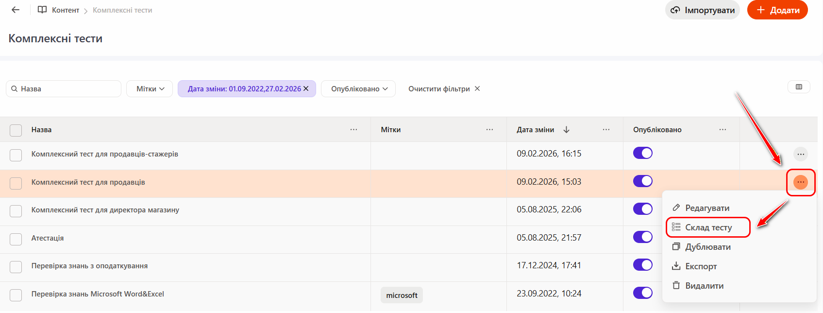Click the Додати button
This screenshot has height=313, width=823.
point(777,10)
